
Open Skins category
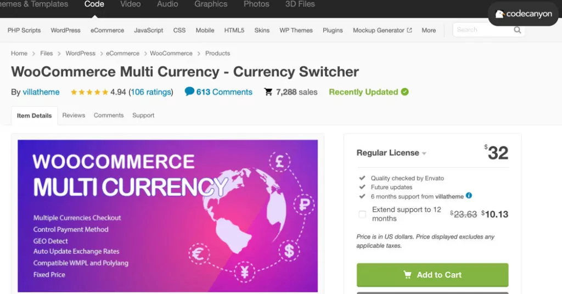tap(262, 30)
